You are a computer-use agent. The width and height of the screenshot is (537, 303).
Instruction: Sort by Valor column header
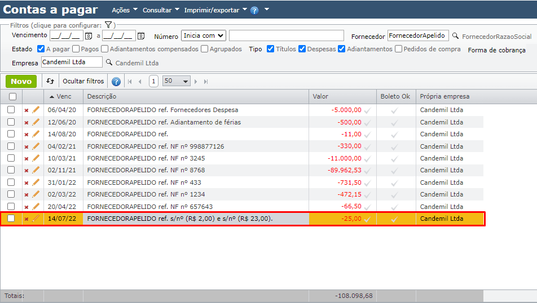tap(342, 96)
